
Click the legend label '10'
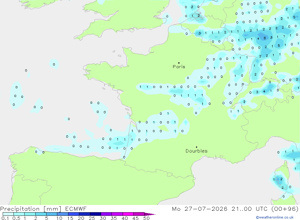tap(59, 218)
